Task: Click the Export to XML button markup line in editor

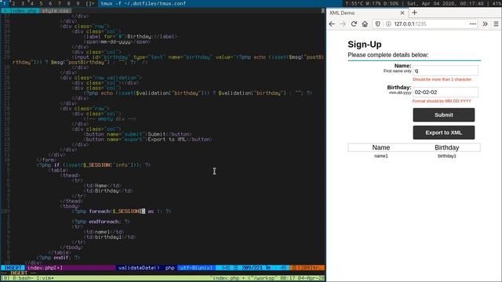Action: (x=148, y=139)
